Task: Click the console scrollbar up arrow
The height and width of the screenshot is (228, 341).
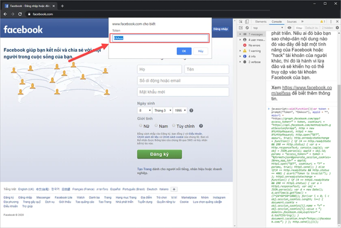Action: [339, 33]
